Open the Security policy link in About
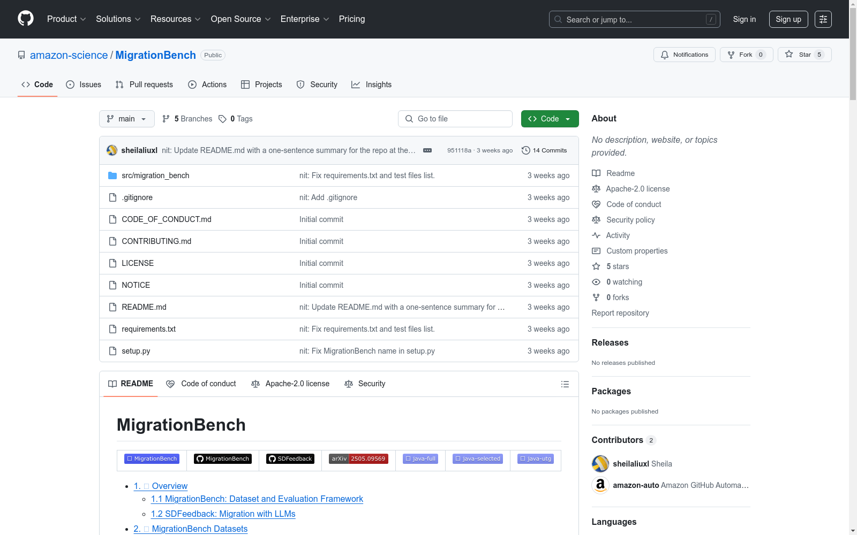The width and height of the screenshot is (857, 535). 623,220
